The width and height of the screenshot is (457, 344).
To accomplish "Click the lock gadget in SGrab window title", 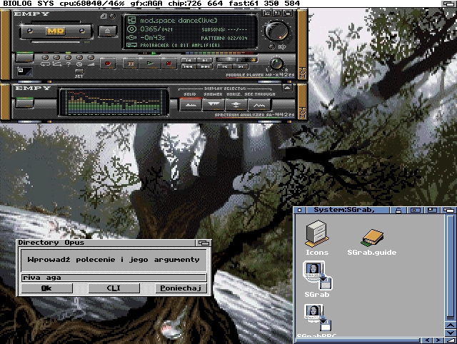I will click(398, 210).
